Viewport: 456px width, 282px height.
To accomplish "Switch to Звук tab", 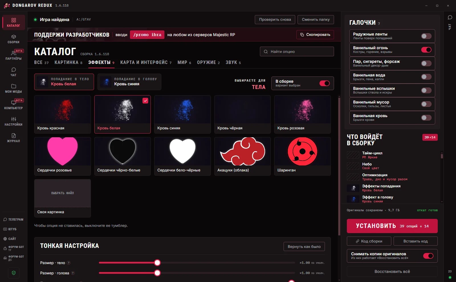I will tap(233, 63).
